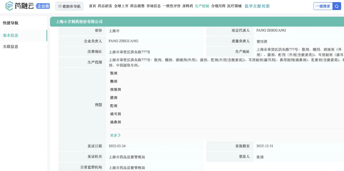Open 医学文献检索 link

[257, 6]
